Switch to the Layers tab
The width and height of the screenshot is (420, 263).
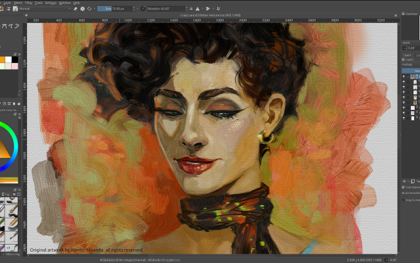[x=408, y=55]
